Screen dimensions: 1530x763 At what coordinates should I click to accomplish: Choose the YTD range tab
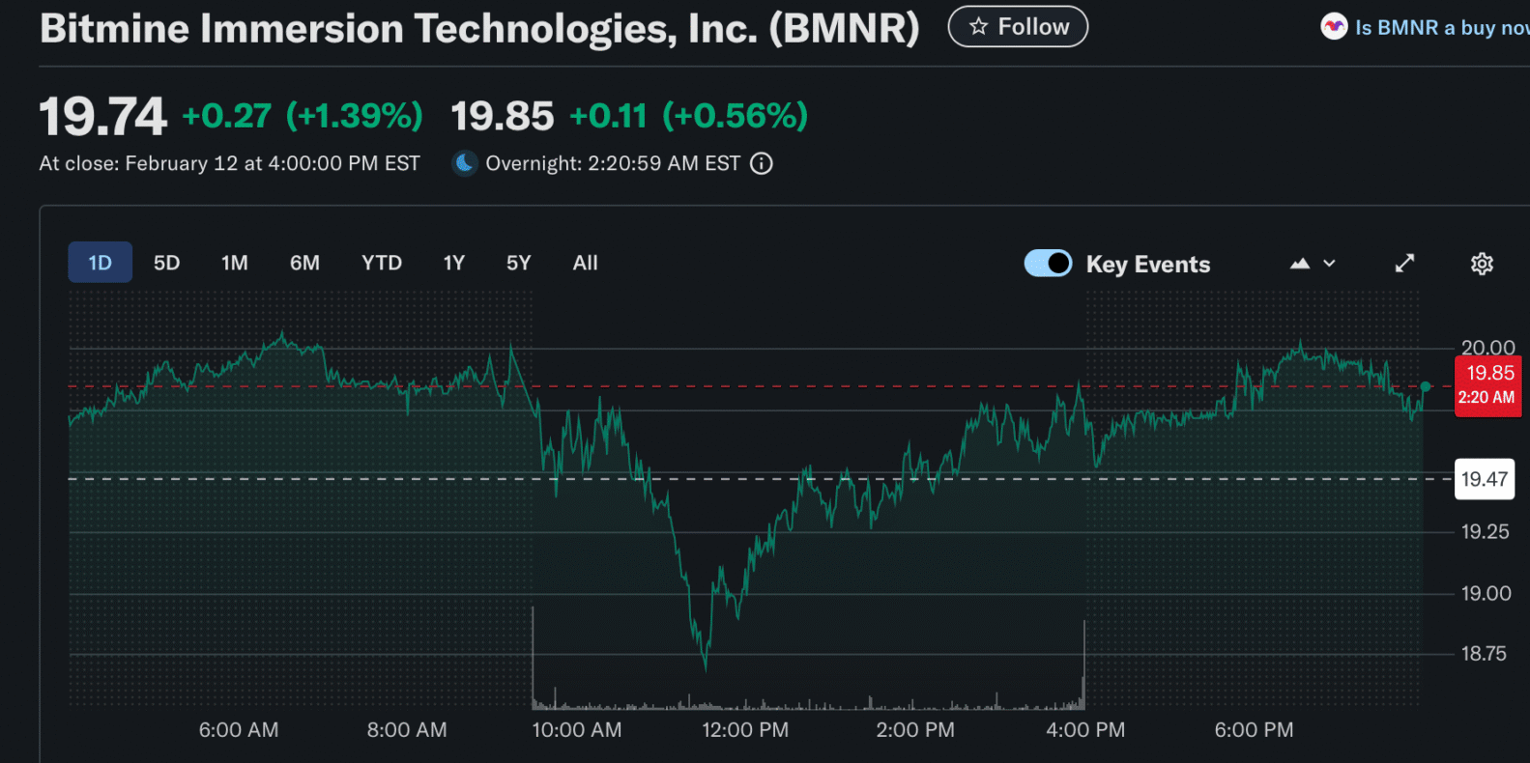coord(381,263)
